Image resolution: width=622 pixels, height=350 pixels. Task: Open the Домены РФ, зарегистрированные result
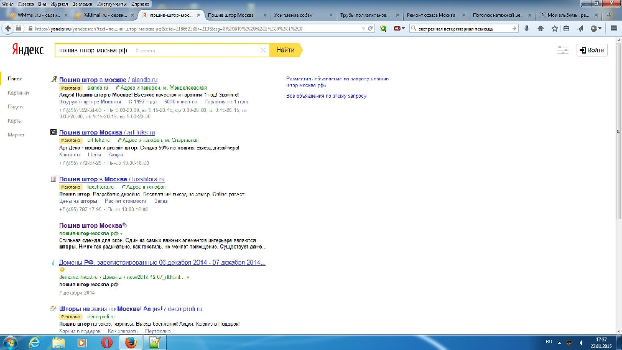tap(162, 263)
